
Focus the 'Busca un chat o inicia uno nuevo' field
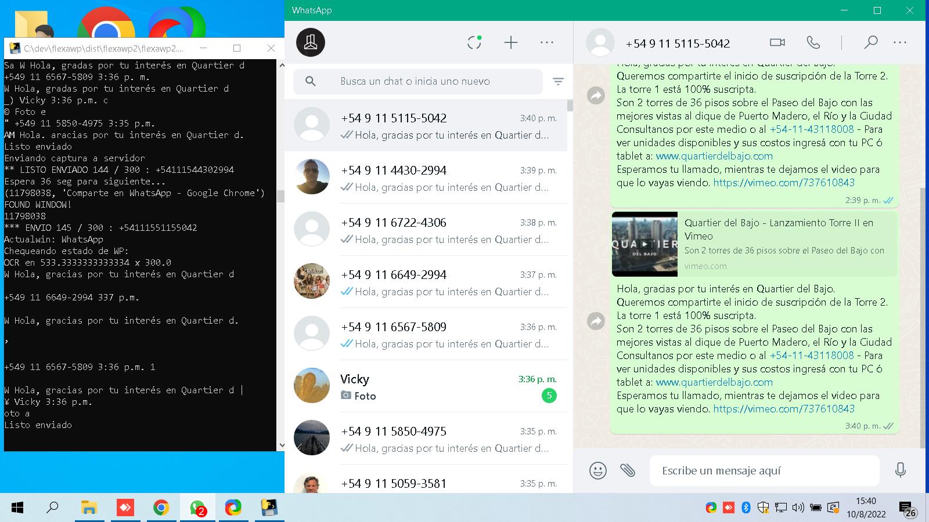coord(418,81)
